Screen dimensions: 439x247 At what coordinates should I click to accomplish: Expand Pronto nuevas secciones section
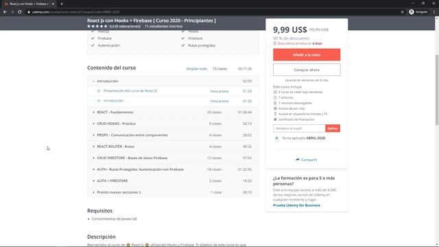point(173,192)
